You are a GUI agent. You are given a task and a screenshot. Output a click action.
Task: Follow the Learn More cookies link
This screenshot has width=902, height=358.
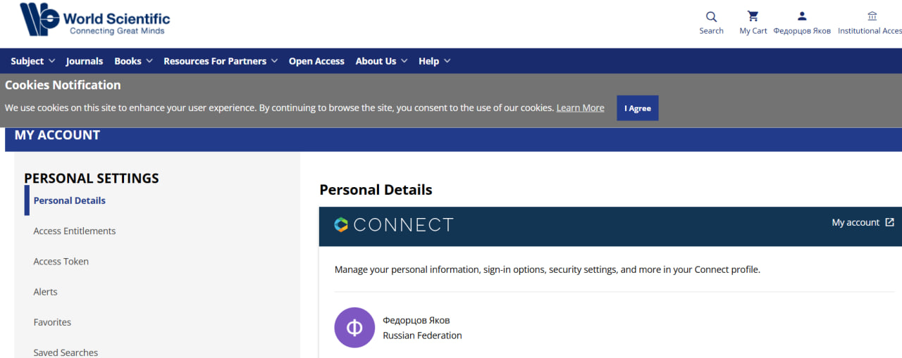point(580,108)
